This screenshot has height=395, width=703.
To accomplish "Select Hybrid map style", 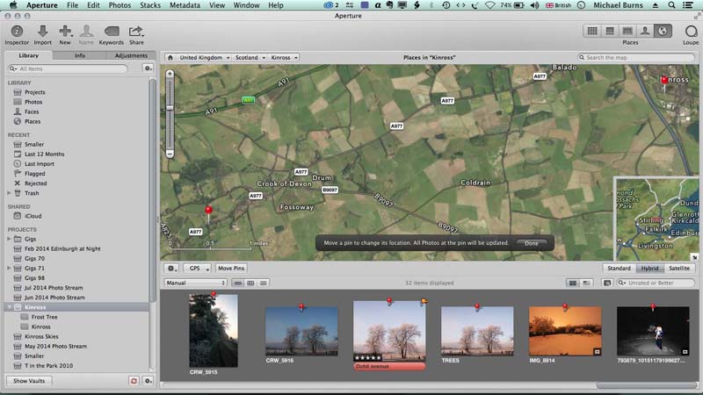I will click(x=649, y=269).
